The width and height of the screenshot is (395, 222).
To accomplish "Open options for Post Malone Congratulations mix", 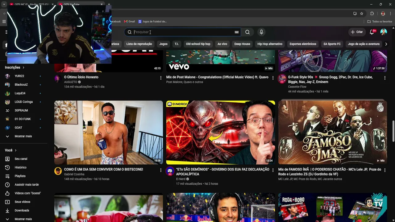I will (273, 78).
